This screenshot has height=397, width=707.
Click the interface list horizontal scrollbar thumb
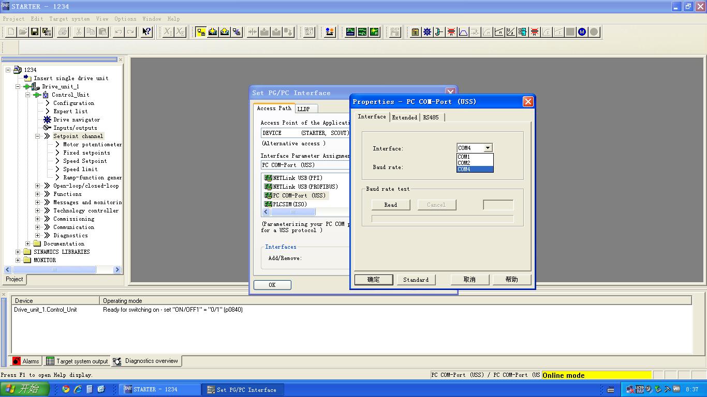[292, 212]
